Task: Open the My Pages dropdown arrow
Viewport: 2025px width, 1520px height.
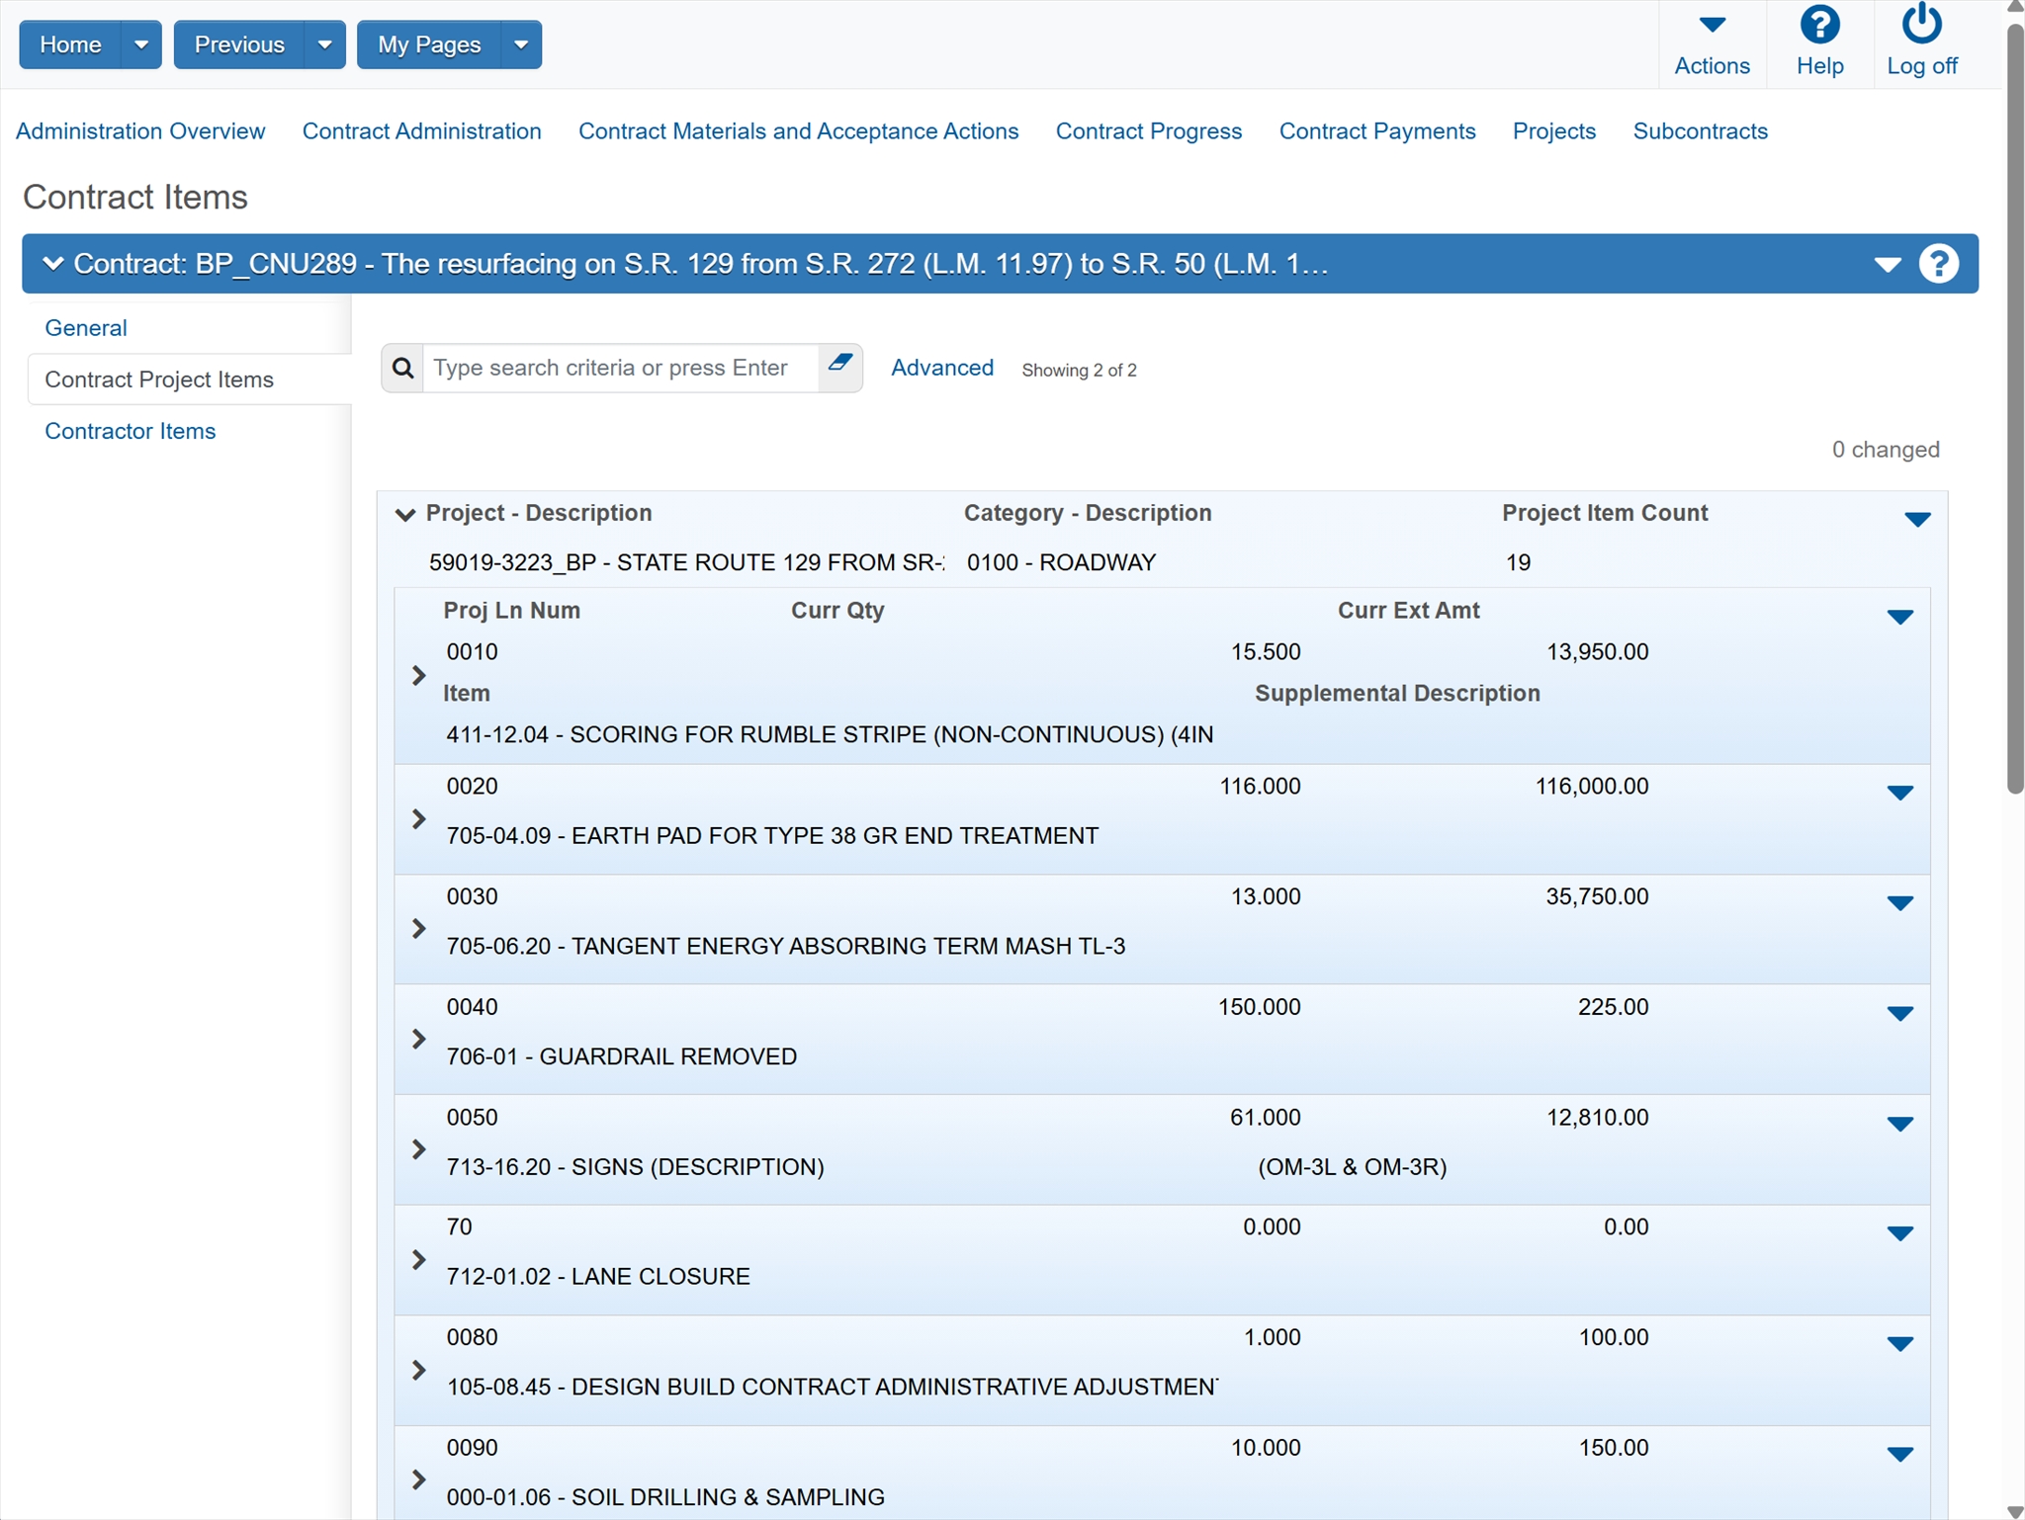Action: pyautogui.click(x=521, y=44)
